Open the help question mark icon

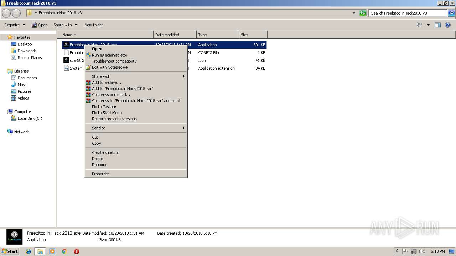pos(448,25)
